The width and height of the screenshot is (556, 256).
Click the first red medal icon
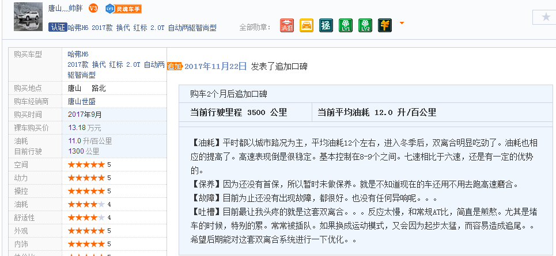pos(287,25)
